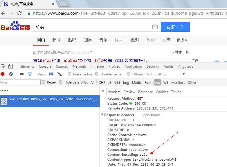Toggle the network filter funnel icon
The height and width of the screenshot is (167, 227).
click(x=30, y=74)
